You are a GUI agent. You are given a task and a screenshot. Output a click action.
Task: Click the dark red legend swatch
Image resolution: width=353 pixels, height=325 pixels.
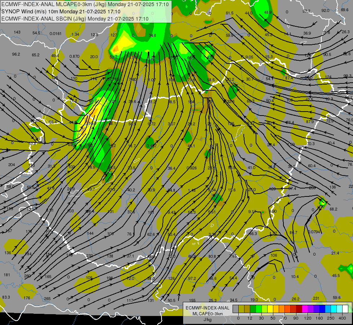(x=299, y=309)
